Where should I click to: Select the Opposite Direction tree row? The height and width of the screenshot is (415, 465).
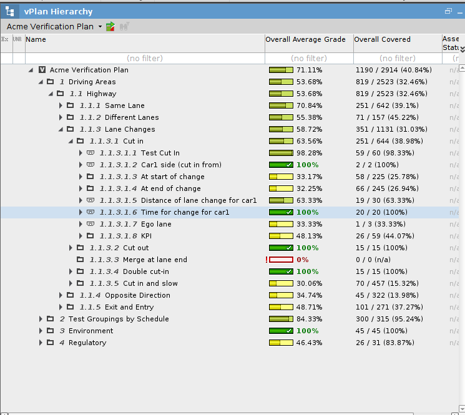pos(137,295)
